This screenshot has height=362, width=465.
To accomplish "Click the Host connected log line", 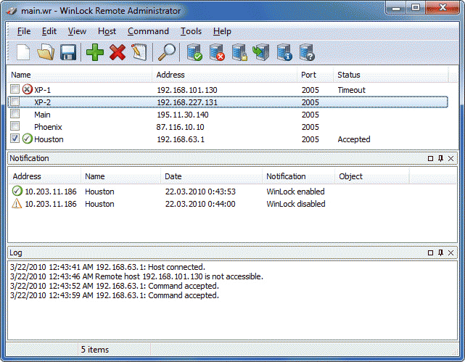I will [107, 267].
